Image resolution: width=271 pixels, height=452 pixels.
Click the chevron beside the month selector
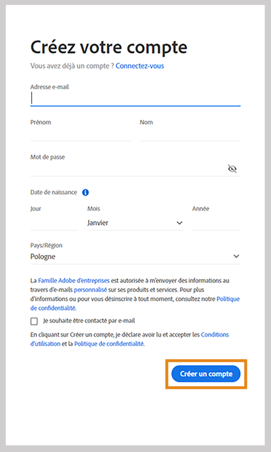(x=179, y=223)
